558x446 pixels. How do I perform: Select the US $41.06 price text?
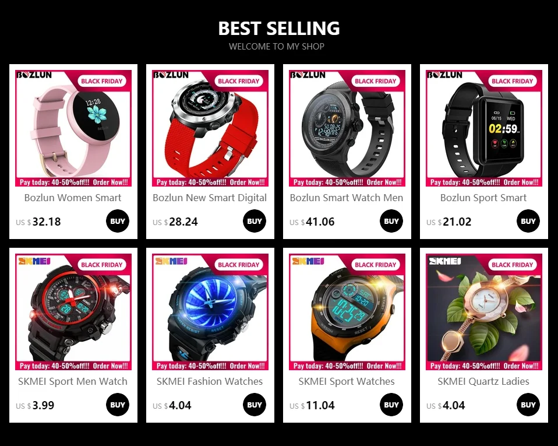point(312,222)
